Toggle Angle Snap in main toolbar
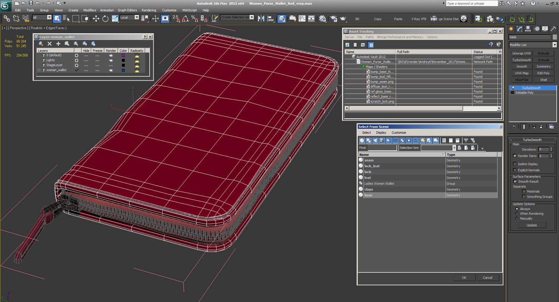The image size is (559, 302). coord(185,18)
